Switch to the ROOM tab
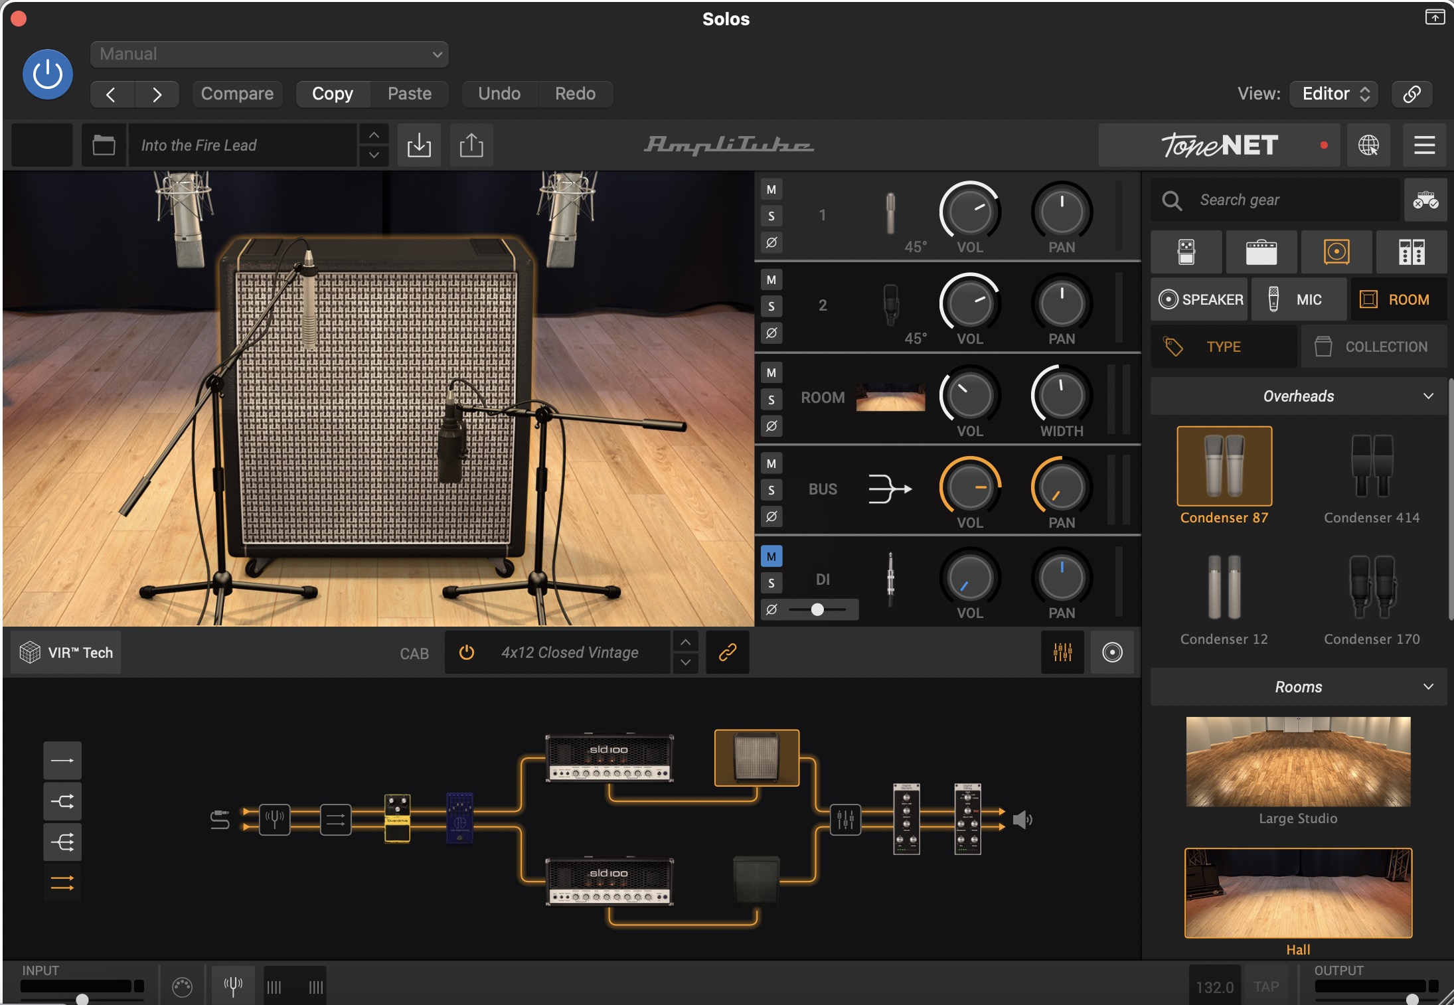Screen dimensions: 1454x1005 click(x=1398, y=299)
